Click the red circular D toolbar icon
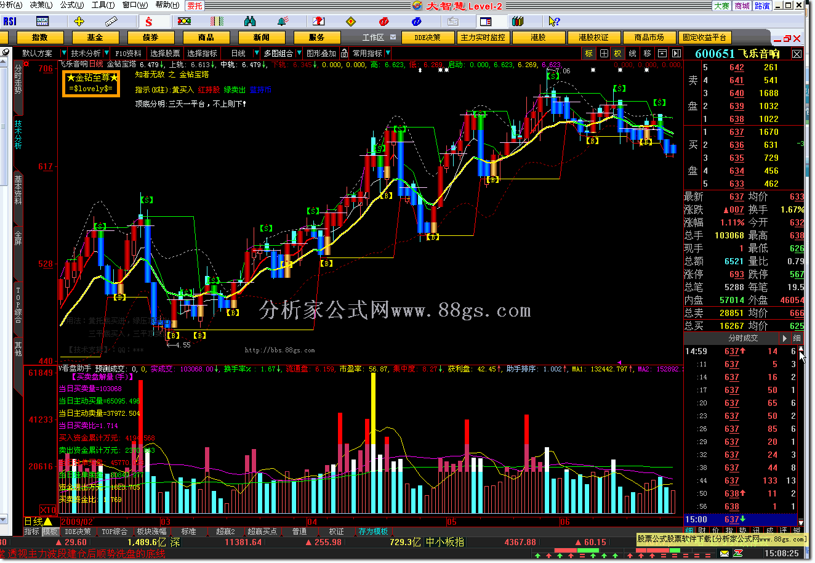 click(x=384, y=22)
